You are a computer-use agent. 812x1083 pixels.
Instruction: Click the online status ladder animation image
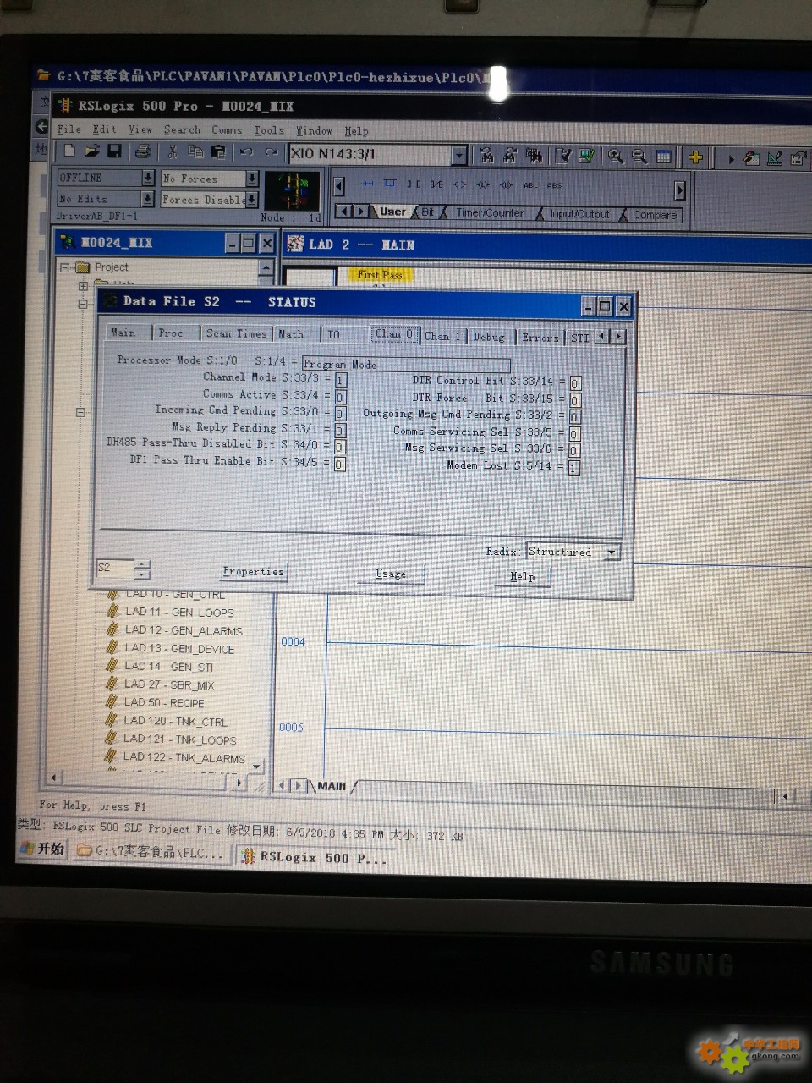293,190
